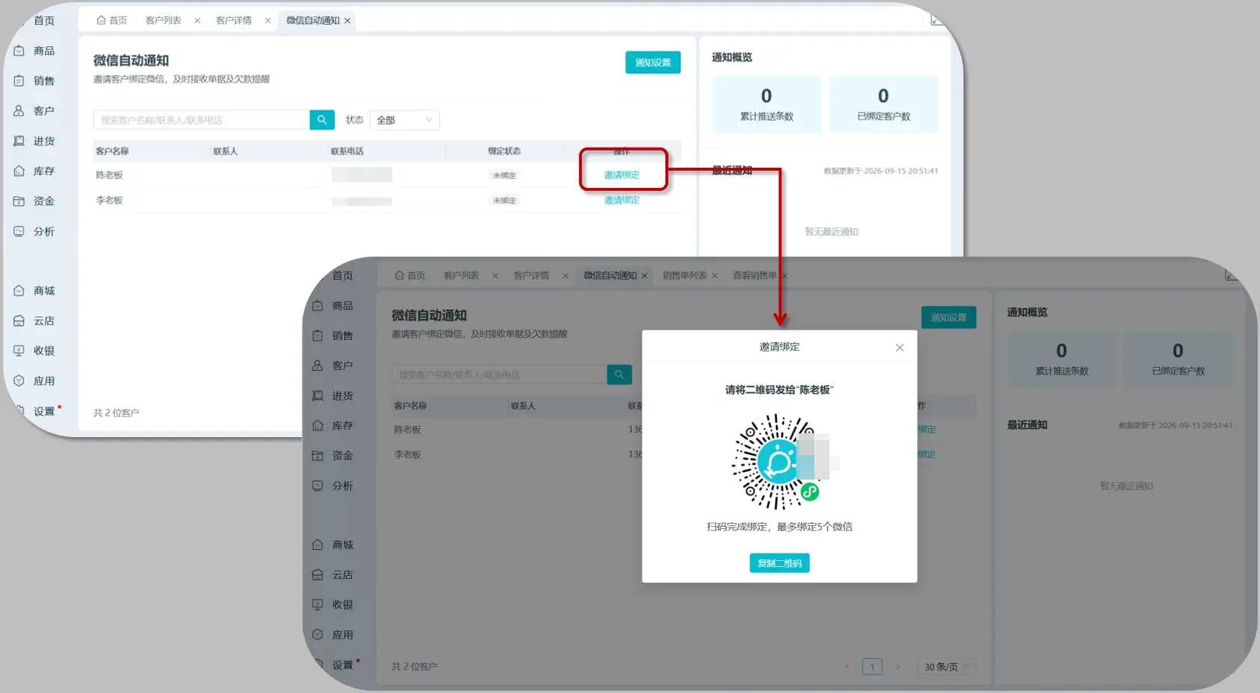This screenshot has height=693, width=1260.
Task: Click the 未绑定 status tag in 李老板's row
Action: 505,201
